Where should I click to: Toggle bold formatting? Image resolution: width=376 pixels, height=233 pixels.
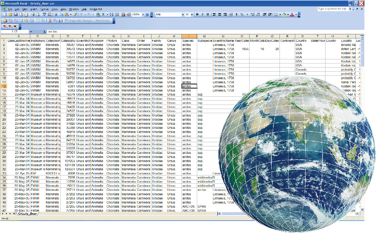pyautogui.click(x=197, y=15)
